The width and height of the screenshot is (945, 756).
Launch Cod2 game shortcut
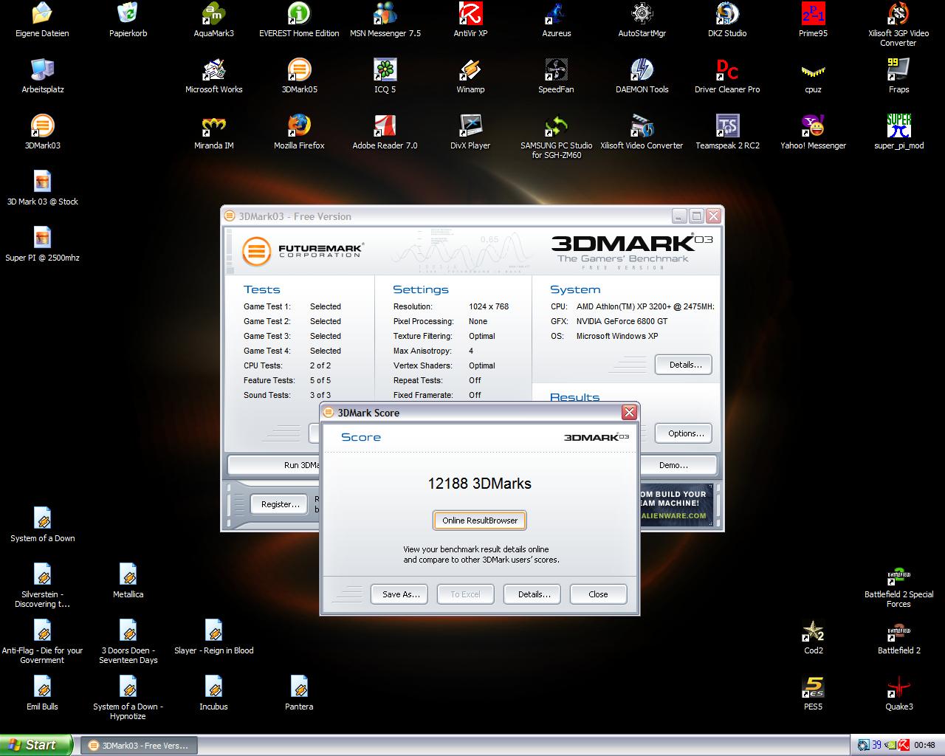813,637
